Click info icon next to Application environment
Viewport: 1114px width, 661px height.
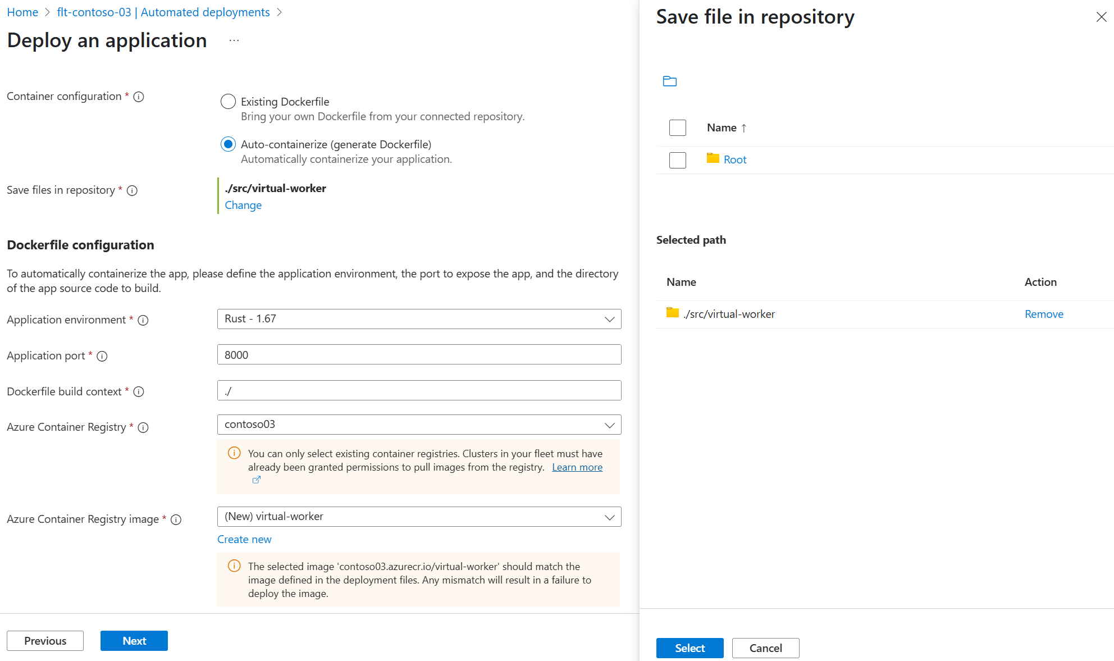click(143, 320)
